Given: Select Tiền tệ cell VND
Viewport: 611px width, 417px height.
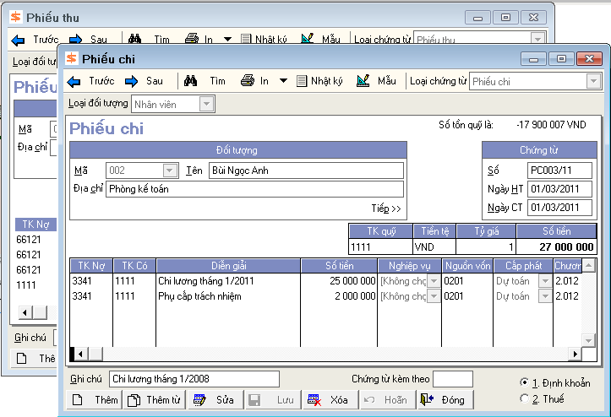Looking at the screenshot, I should pos(434,246).
